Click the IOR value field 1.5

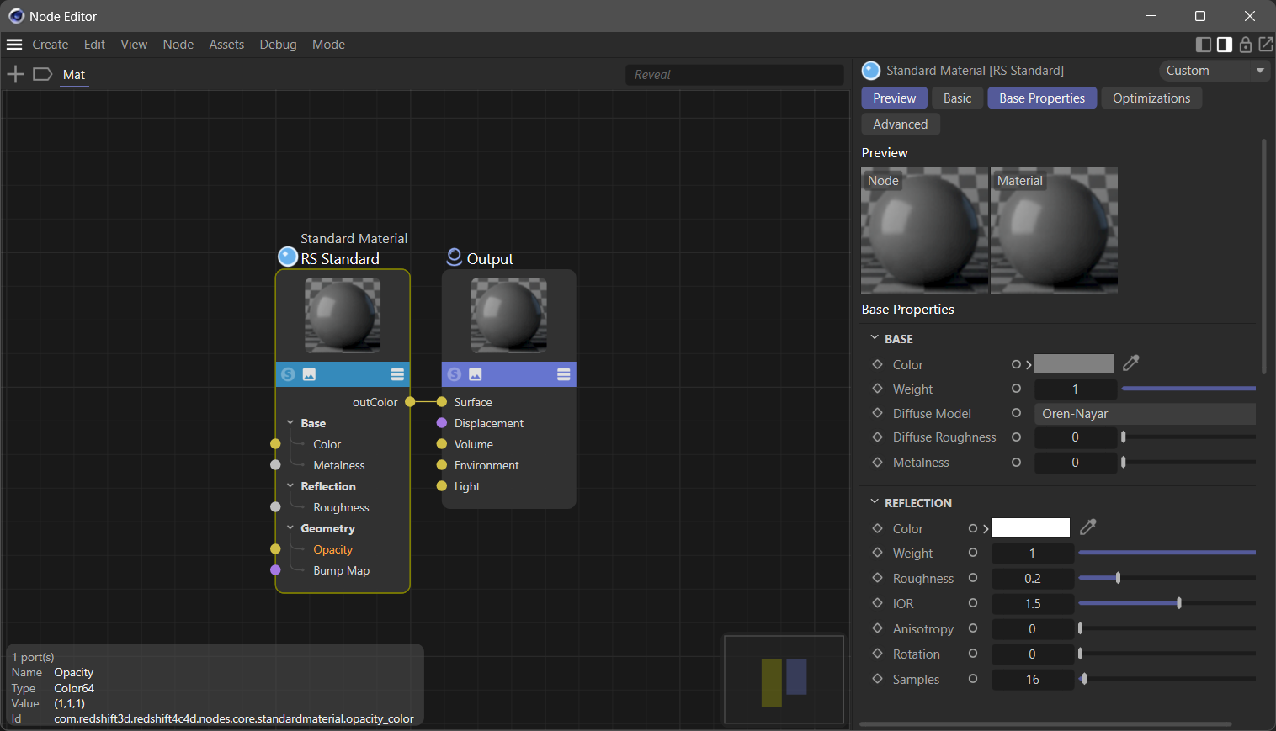pos(1033,604)
